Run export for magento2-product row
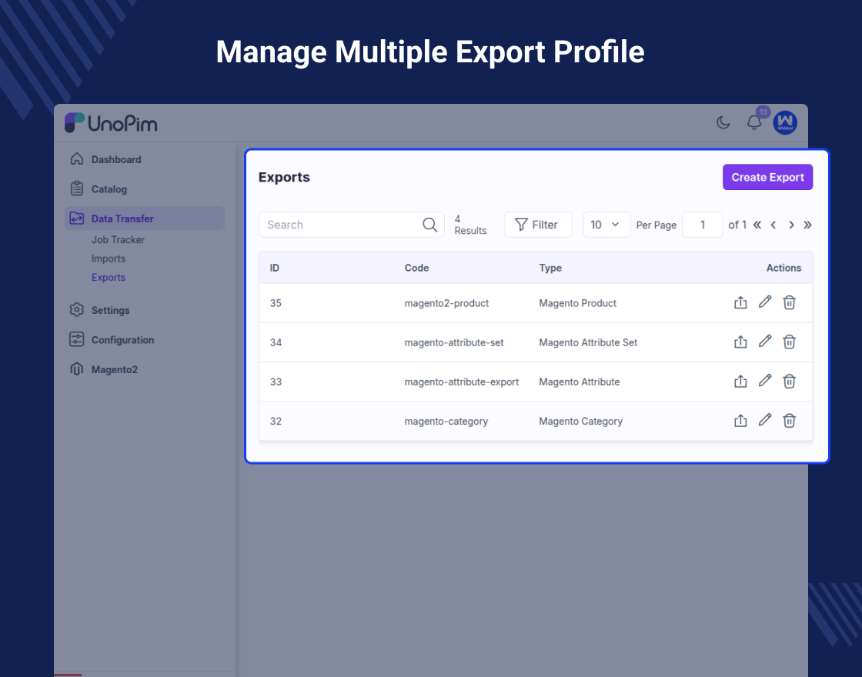The height and width of the screenshot is (677, 862). coord(740,302)
